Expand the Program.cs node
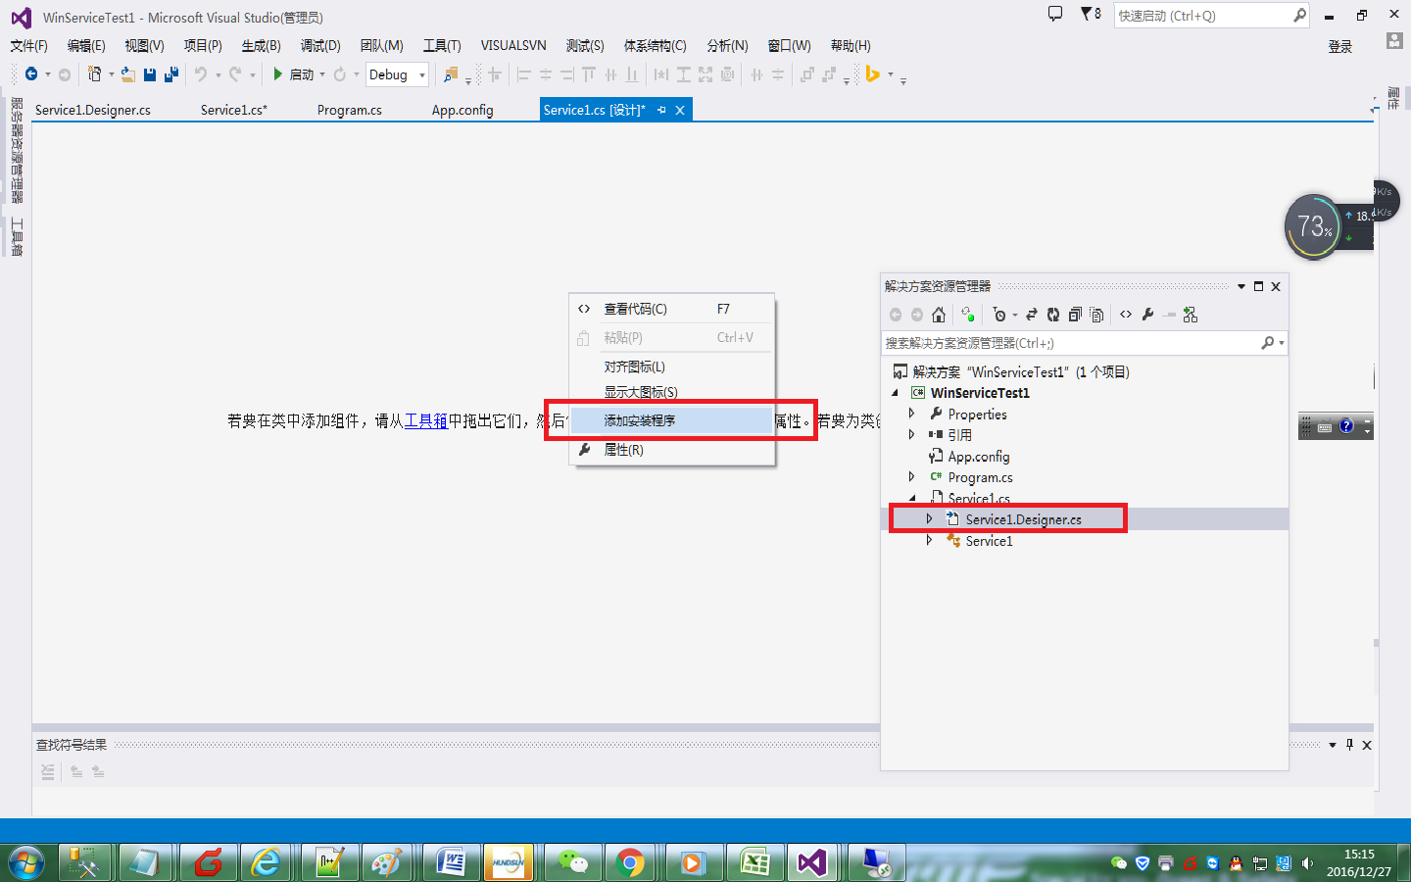The image size is (1411, 882). tap(911, 476)
